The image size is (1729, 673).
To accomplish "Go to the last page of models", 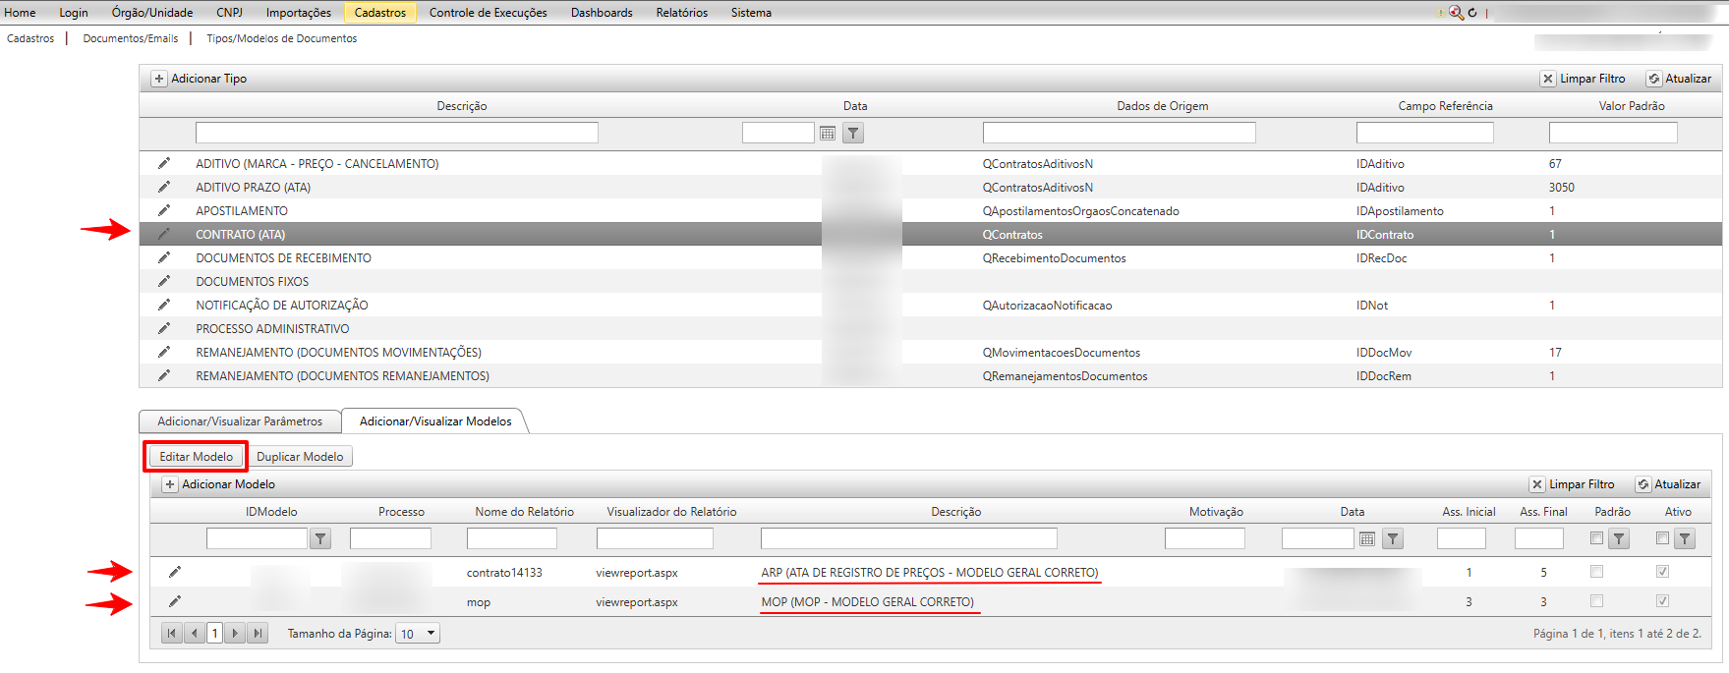I will pyautogui.click(x=258, y=634).
